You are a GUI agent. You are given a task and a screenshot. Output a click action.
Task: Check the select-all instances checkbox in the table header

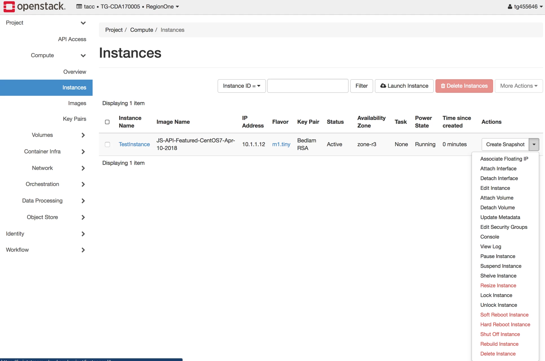tap(107, 122)
